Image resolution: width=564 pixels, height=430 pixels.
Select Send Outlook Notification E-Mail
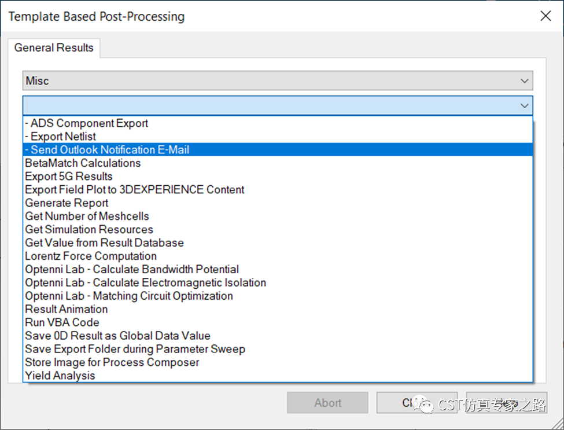click(277, 150)
